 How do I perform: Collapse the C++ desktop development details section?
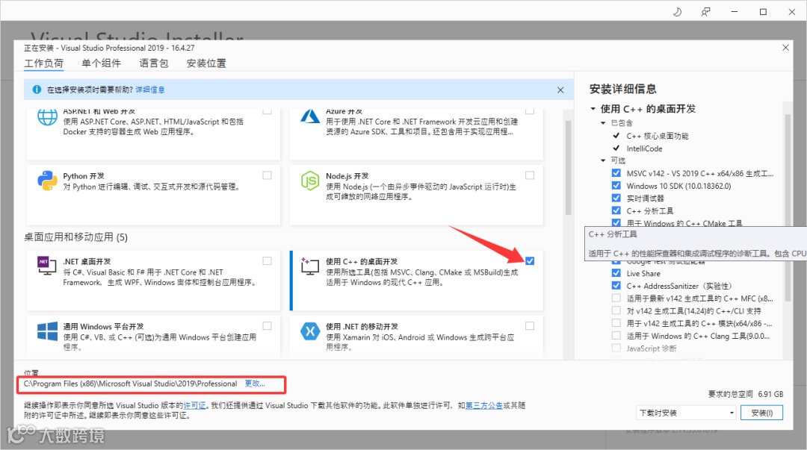(593, 109)
